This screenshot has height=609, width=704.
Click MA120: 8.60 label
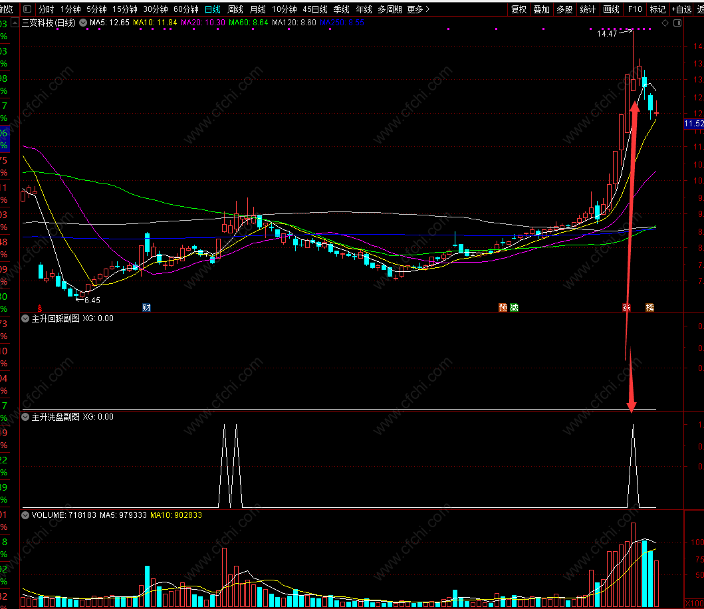(294, 23)
